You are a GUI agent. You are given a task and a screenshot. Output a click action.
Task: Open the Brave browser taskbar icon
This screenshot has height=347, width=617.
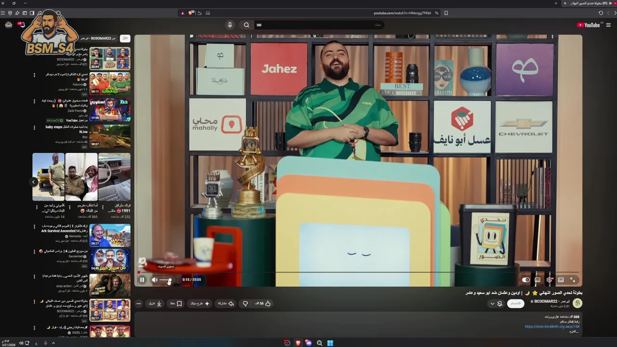pyautogui.click(x=298, y=343)
